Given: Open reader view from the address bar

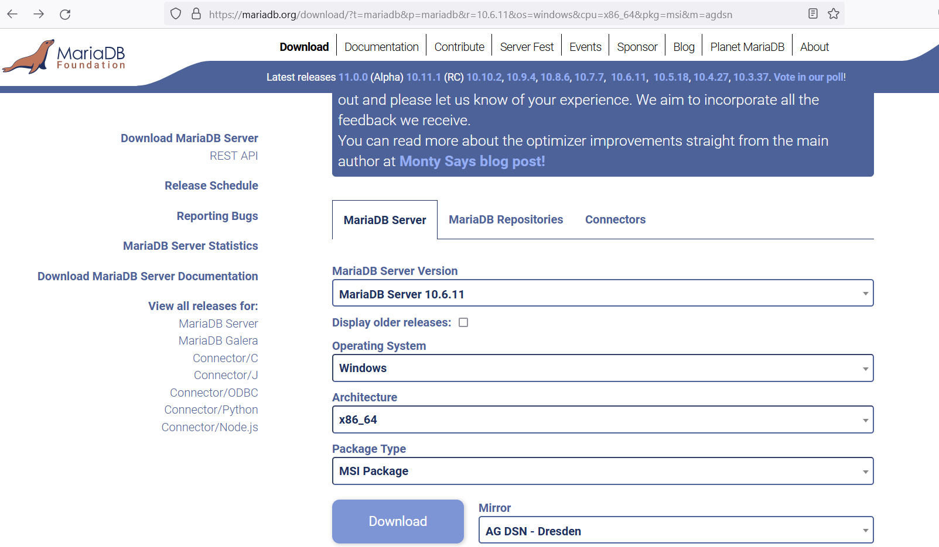Looking at the screenshot, I should [813, 14].
